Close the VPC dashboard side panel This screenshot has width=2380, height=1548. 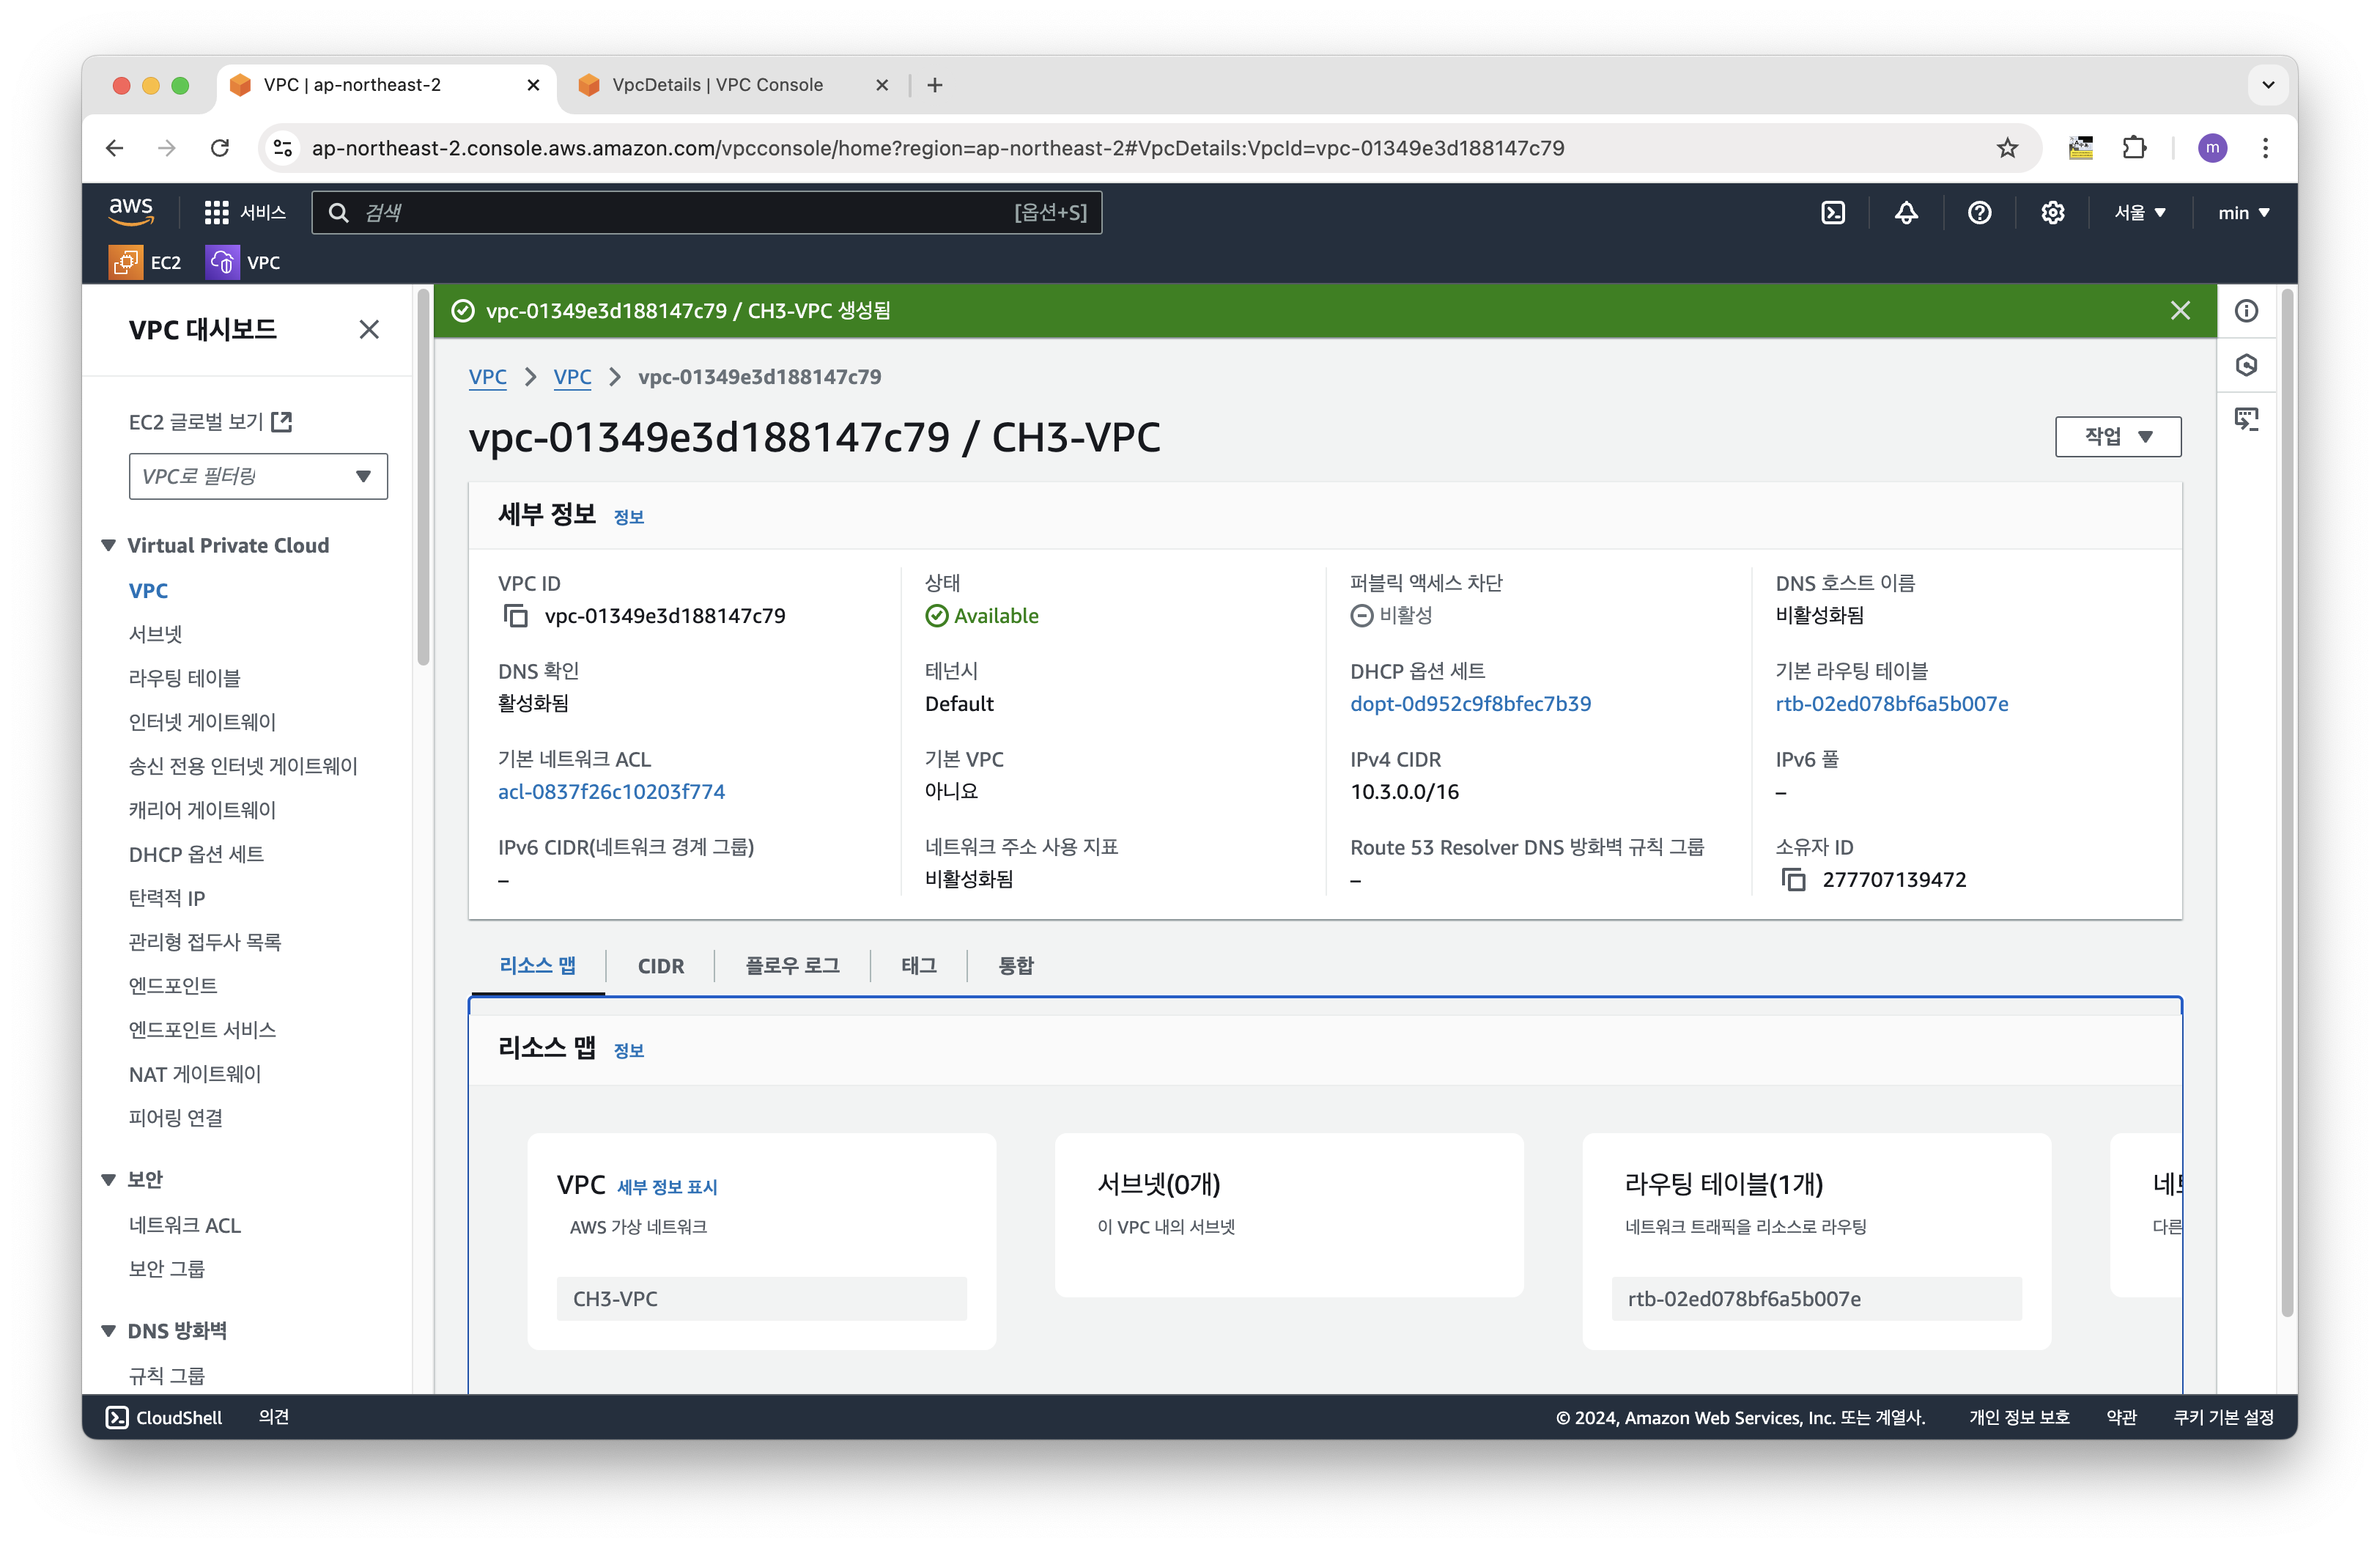369,330
